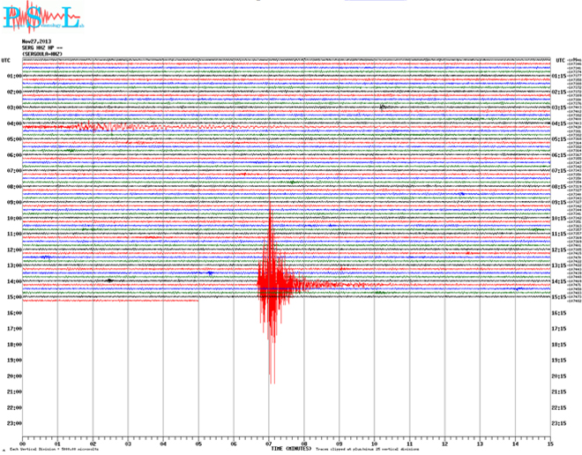Click the 10 minute tick on bottom axis
Viewport: 582px width, 455px height.
point(374,444)
